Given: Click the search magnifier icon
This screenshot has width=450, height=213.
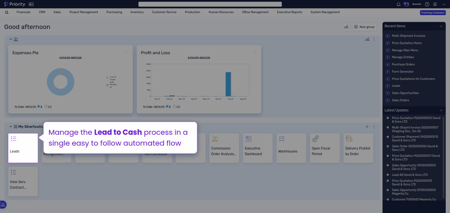Looking at the screenshot, I should pos(7,12).
